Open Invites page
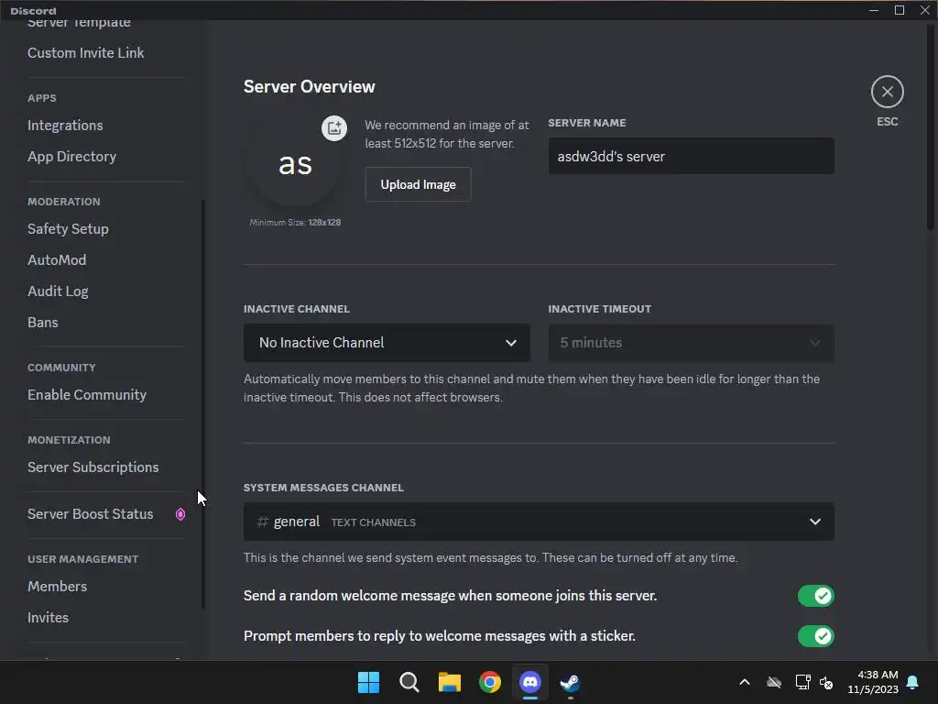 click(x=48, y=617)
